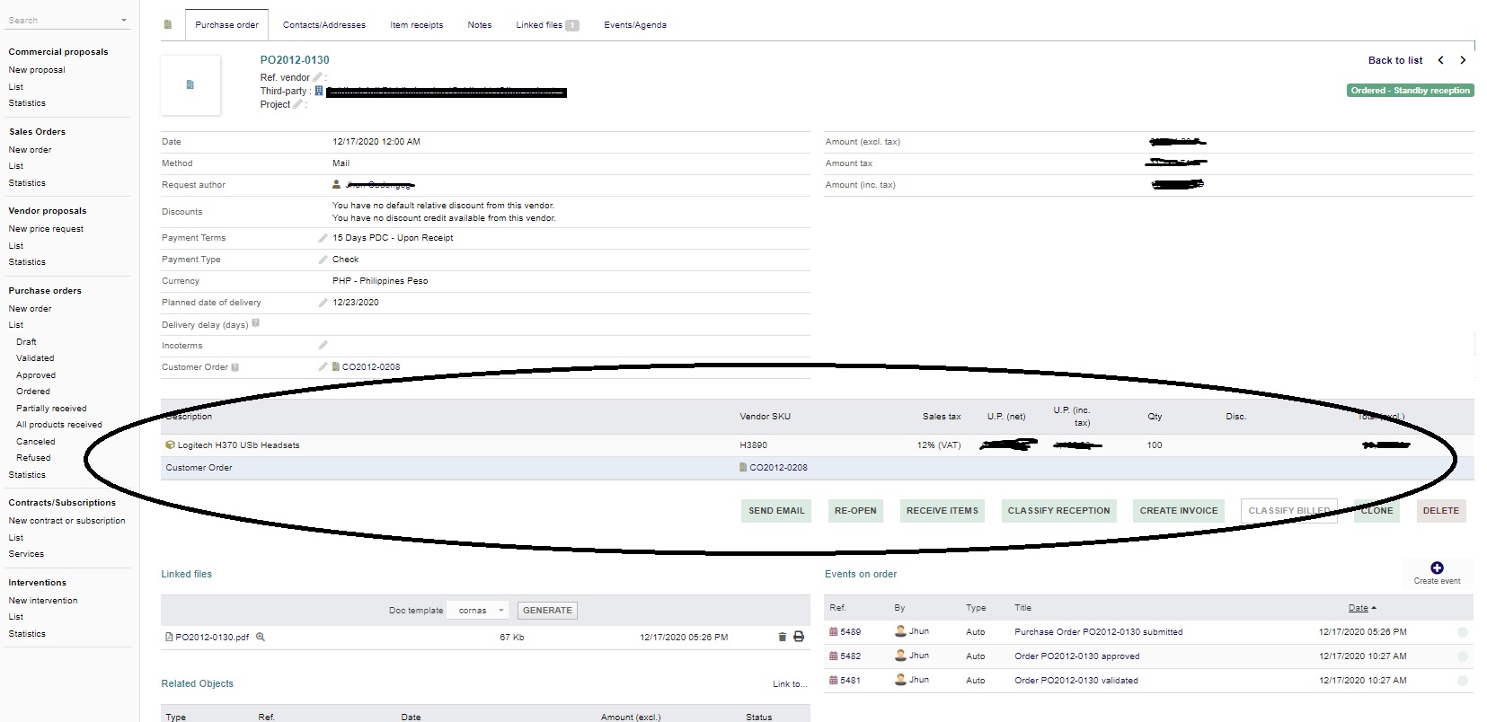The height and width of the screenshot is (722, 1487).
Task: Toggle status circle on event 5489 row
Action: coord(1462,632)
